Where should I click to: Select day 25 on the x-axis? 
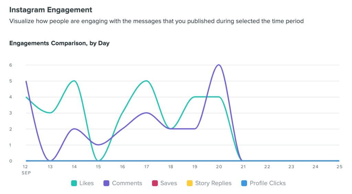339,167
